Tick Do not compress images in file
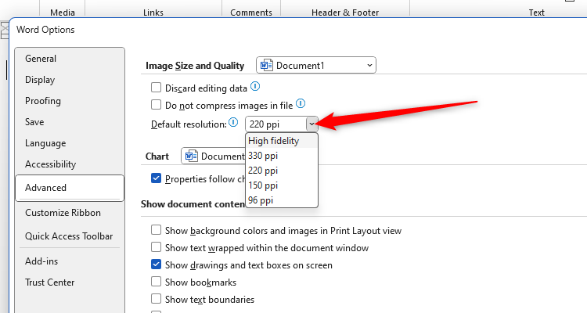The image size is (587, 313). [x=157, y=104]
